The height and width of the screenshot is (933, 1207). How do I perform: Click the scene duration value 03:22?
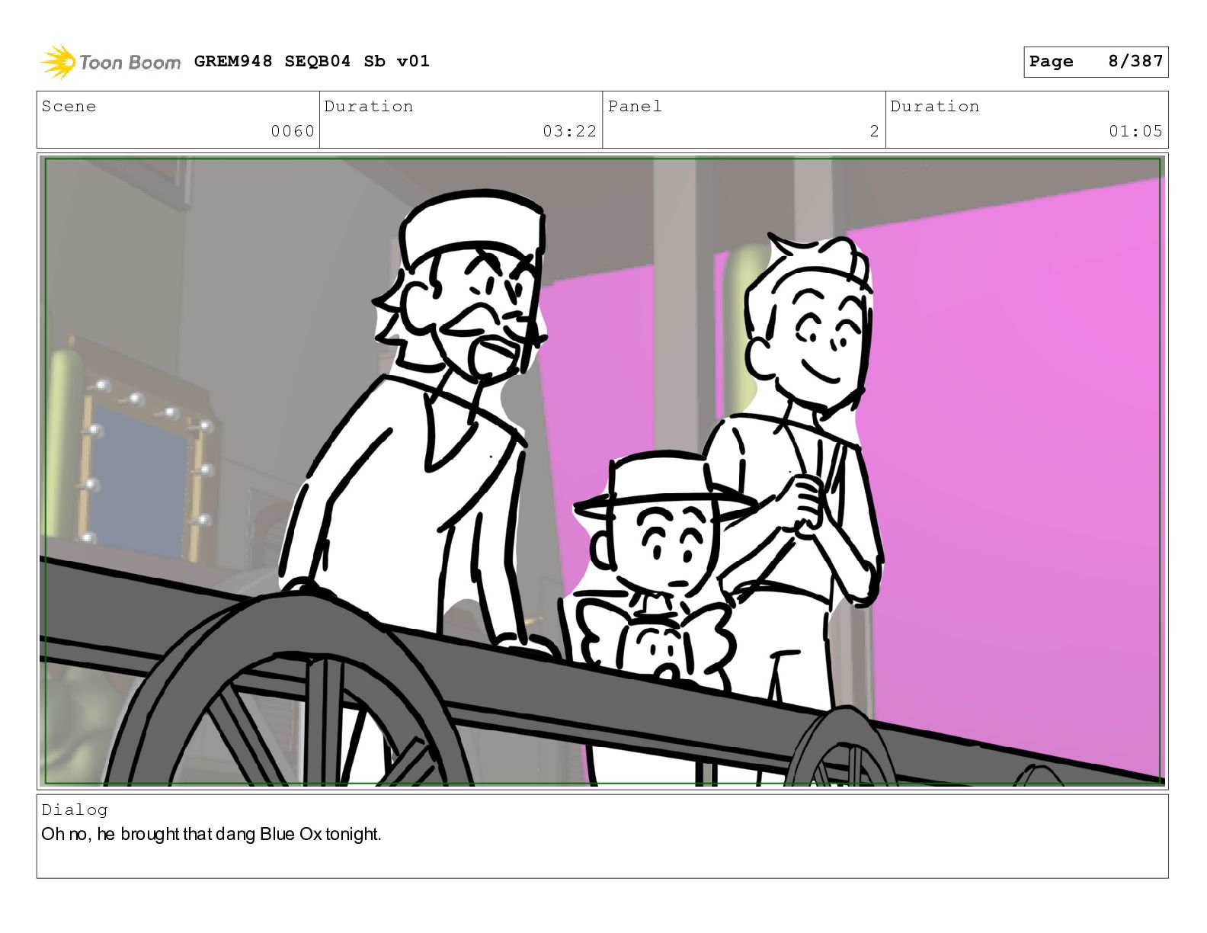point(569,131)
